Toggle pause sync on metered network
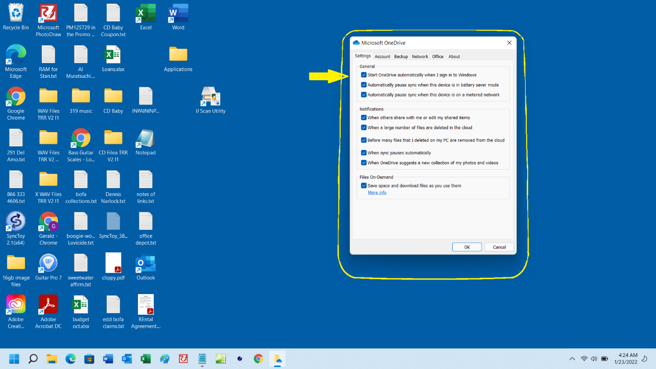Image resolution: width=656 pixels, height=369 pixels. pos(364,95)
